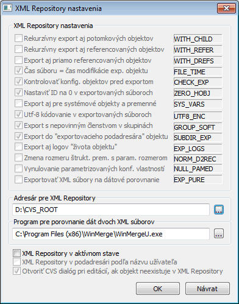Click the CHECK_EXP parameter field
Image resolution: width=239 pixels, height=304 pixels.
[x=198, y=82]
